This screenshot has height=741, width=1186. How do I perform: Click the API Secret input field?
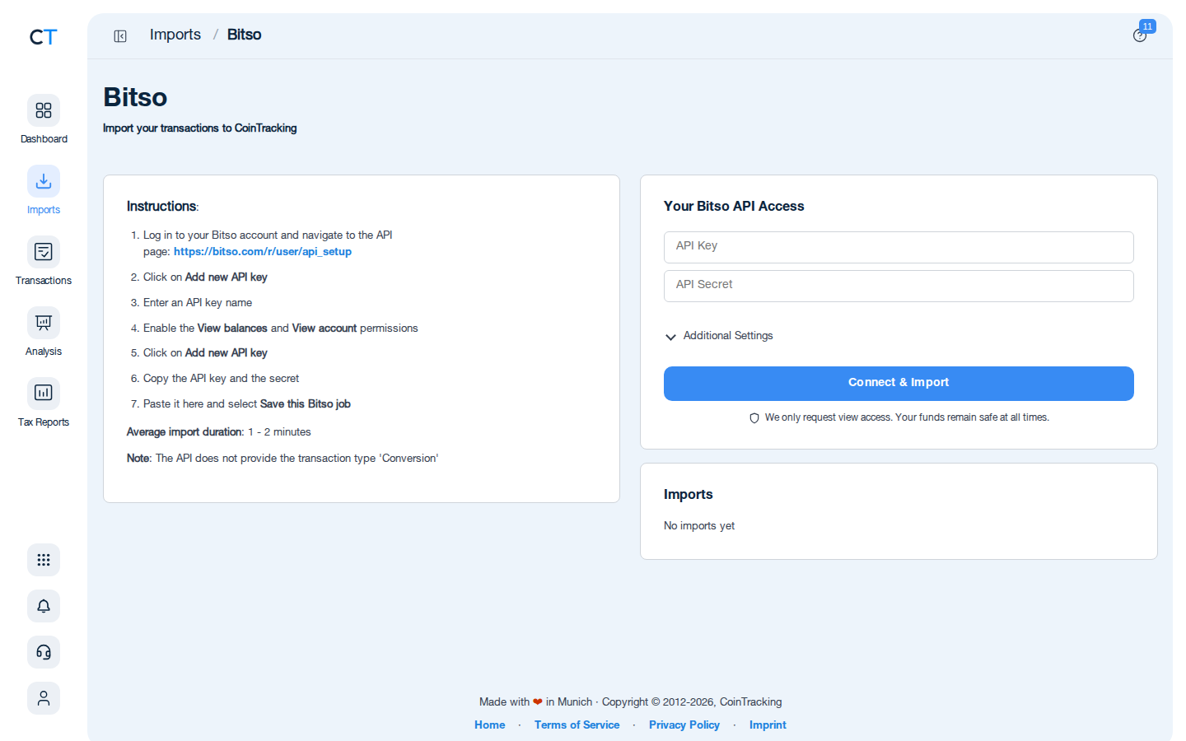point(899,286)
